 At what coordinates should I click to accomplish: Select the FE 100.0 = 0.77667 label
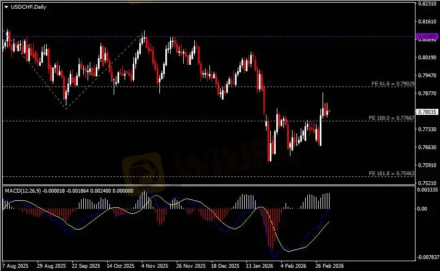pyautogui.click(x=392, y=118)
